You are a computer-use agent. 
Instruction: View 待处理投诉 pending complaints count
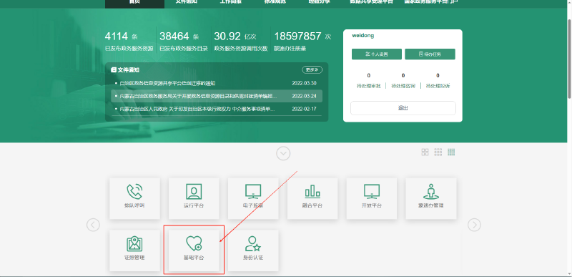438,81
